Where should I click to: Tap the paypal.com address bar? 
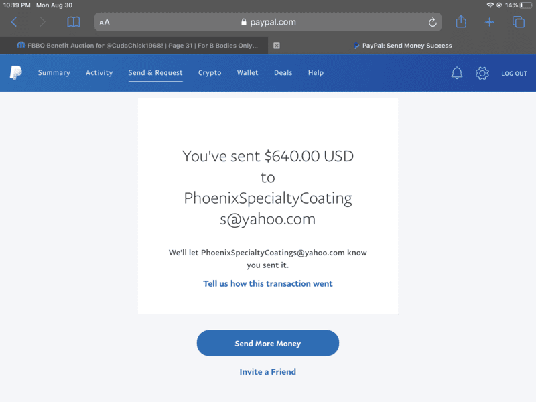point(268,22)
